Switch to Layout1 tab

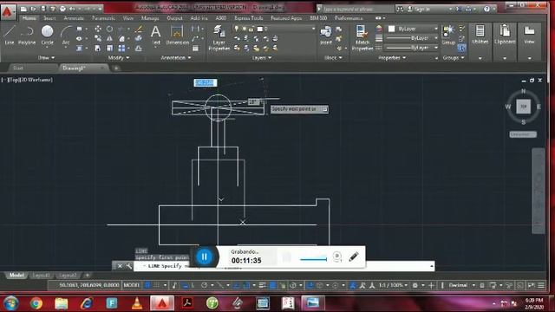[x=41, y=275]
